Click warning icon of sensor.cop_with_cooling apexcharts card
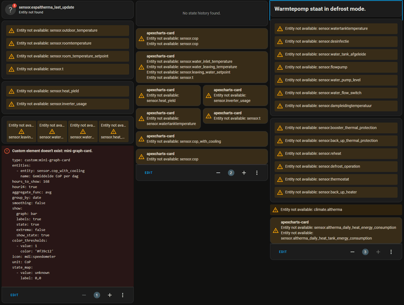404x305 pixels. pyautogui.click(x=141, y=139)
